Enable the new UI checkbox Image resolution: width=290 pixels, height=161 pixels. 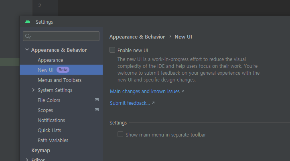[x=112, y=50]
